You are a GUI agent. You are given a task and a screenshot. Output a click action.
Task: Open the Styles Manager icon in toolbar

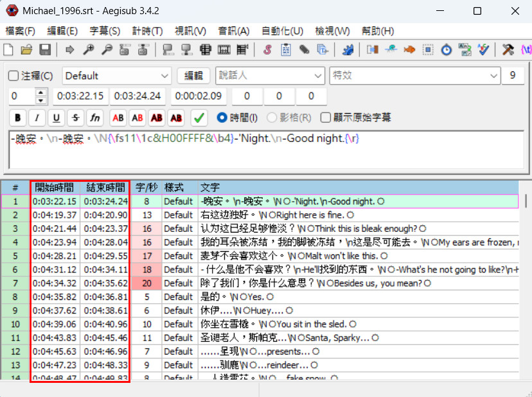(x=266, y=49)
